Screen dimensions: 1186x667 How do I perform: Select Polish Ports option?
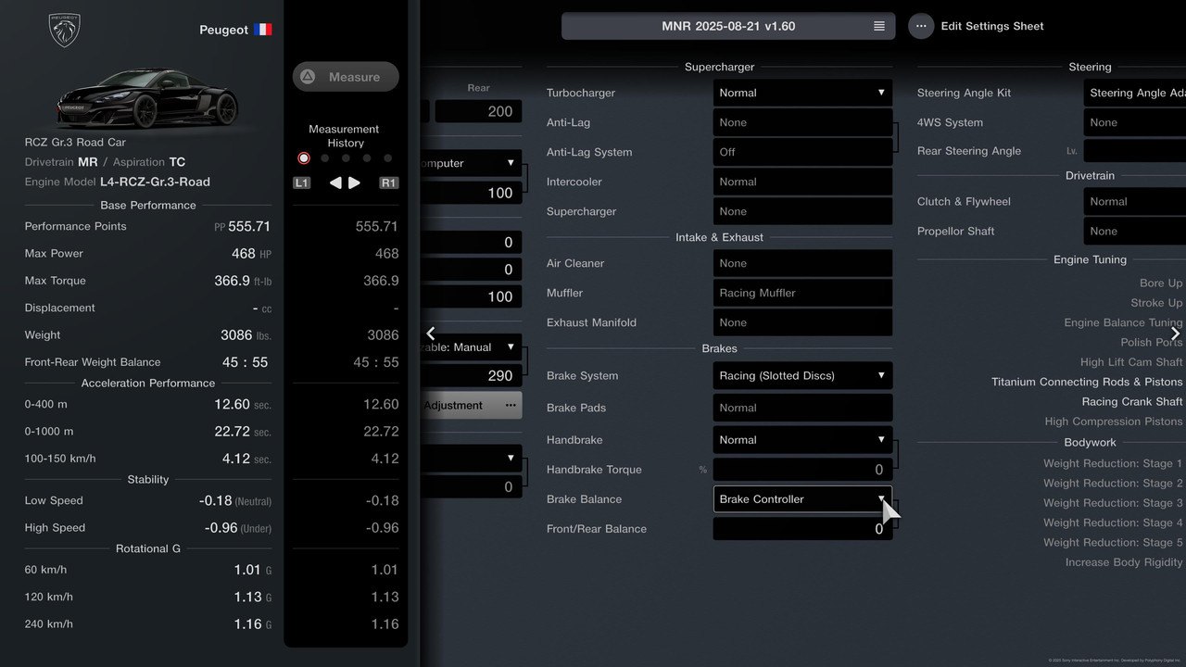[x=1150, y=343]
